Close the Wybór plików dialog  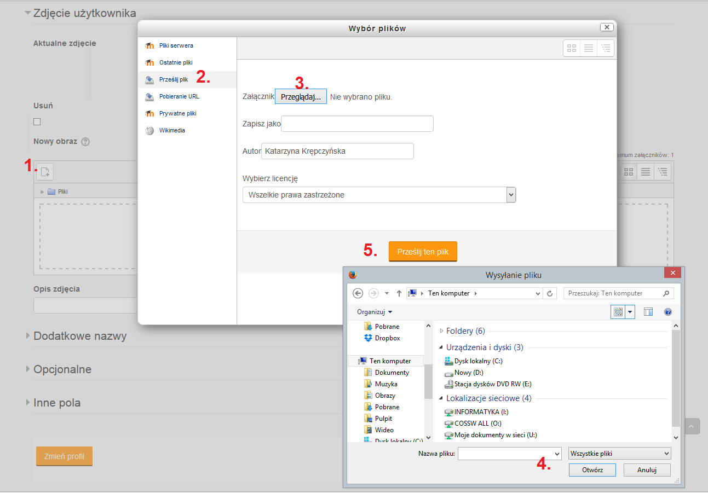pyautogui.click(x=607, y=27)
